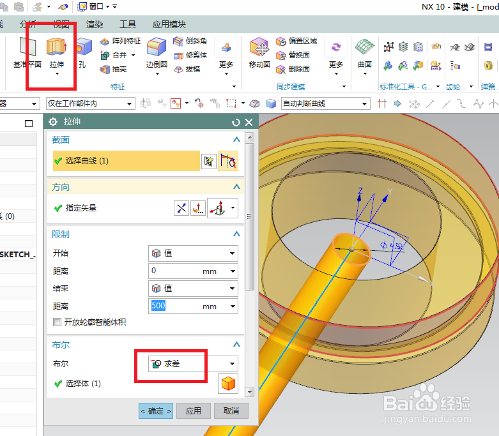Select the Shell (抽壳) tool
Viewport: 499px width, 436px height.
[x=114, y=69]
